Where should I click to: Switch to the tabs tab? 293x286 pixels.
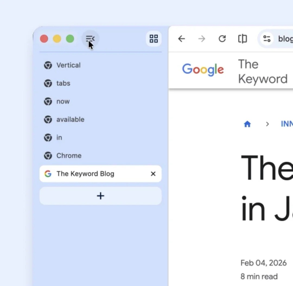click(101, 83)
